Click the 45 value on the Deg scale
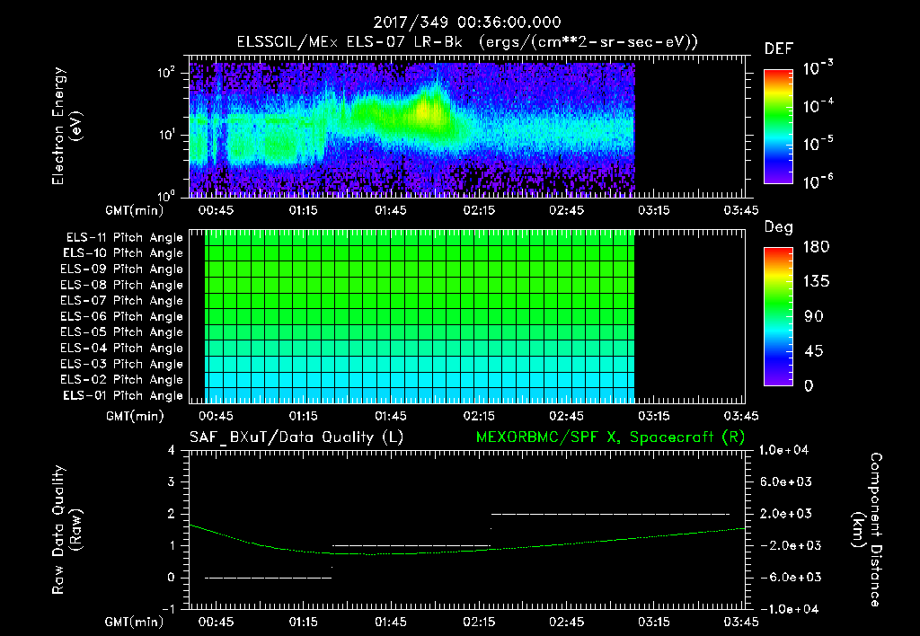This screenshot has width=920, height=636. click(x=814, y=351)
